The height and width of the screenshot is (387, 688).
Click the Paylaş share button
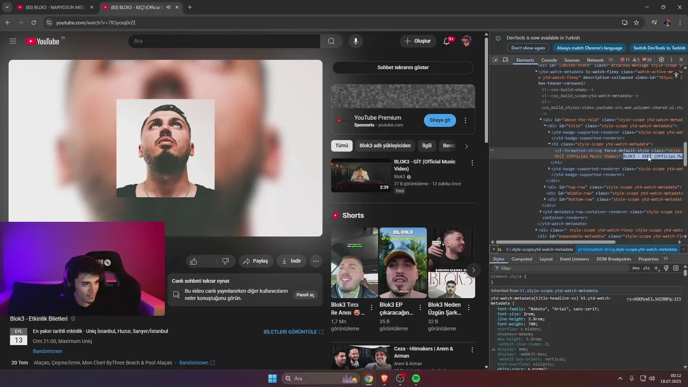tap(255, 261)
